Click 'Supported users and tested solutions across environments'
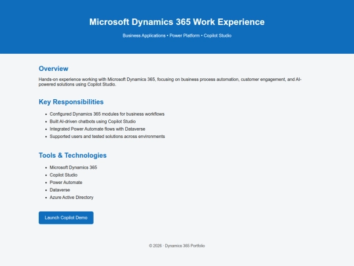Image resolution: width=354 pixels, height=266 pixels. click(x=108, y=137)
